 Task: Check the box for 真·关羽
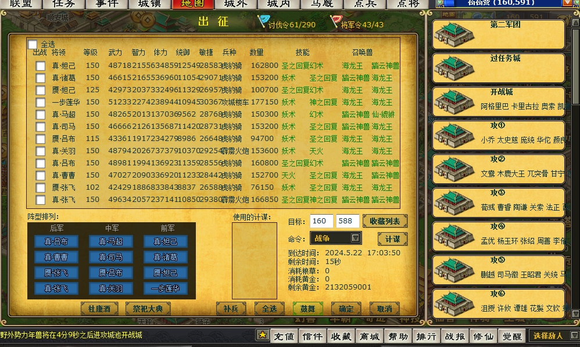(40, 151)
